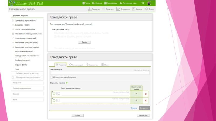
Task: Add Слайдер (ползунок) question
Action: pos(22,60)
